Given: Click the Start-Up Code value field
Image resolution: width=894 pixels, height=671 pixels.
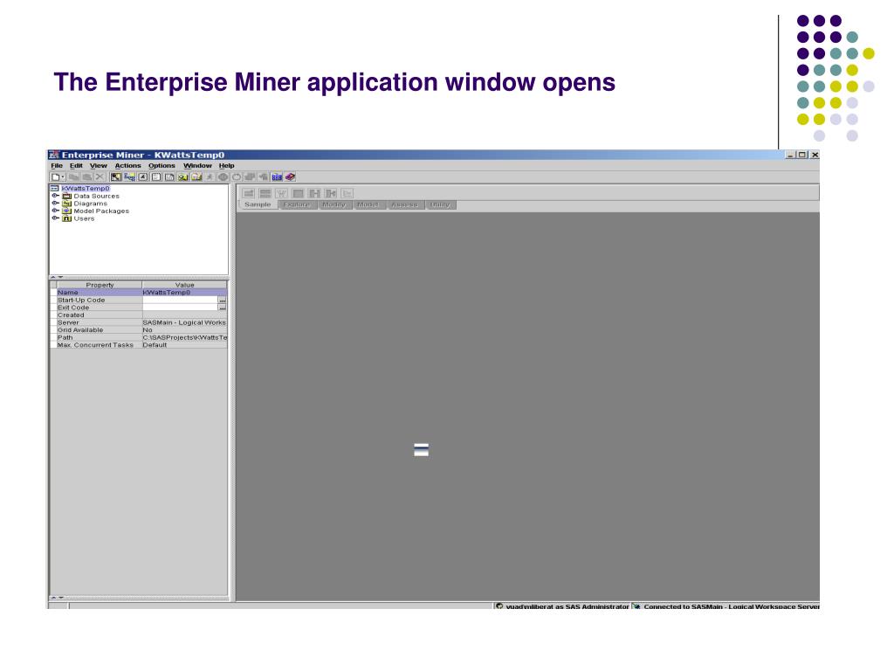Looking at the screenshot, I should click(180, 300).
